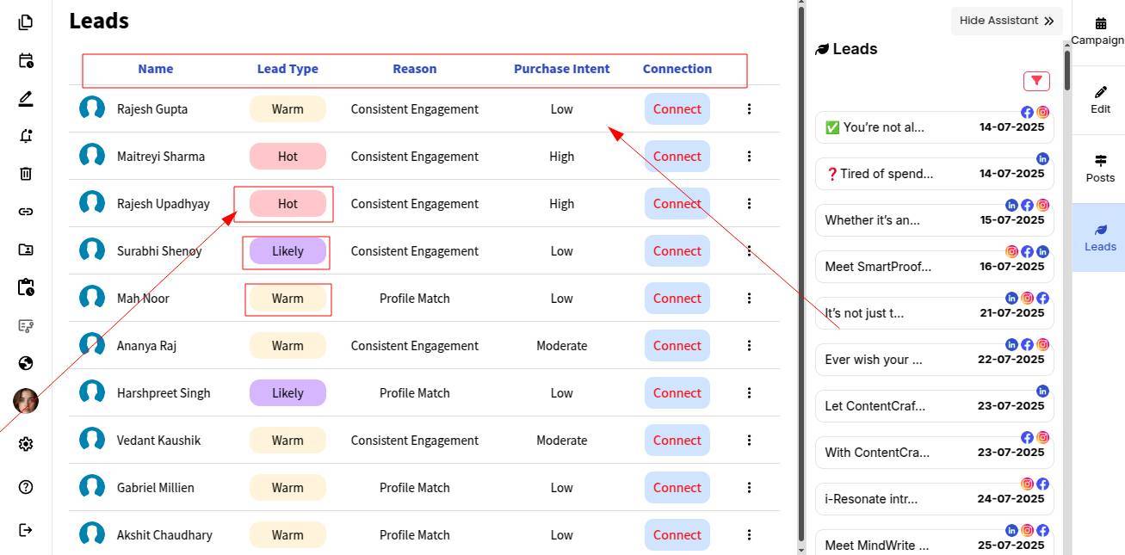Open three-dot menu for Ananya Raj
Screen dimensions: 1125x555
click(749, 346)
